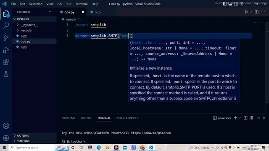The width and height of the screenshot is (269, 151).
Task: Open run options dropdown beside play button
Action: pos(251,12)
